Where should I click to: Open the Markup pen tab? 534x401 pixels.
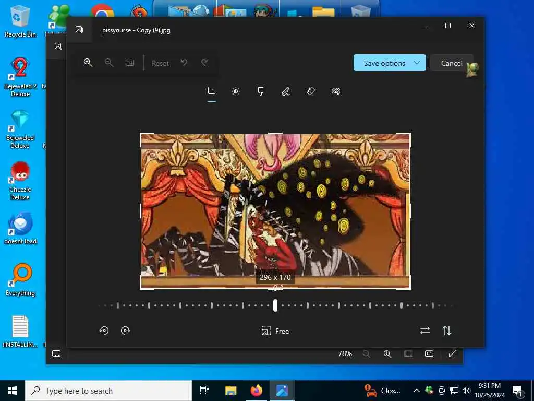pos(286,91)
